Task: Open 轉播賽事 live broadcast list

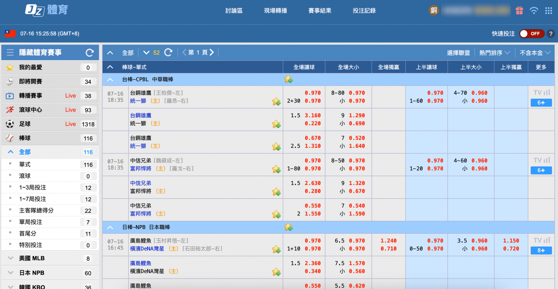Action: pyautogui.click(x=50, y=96)
